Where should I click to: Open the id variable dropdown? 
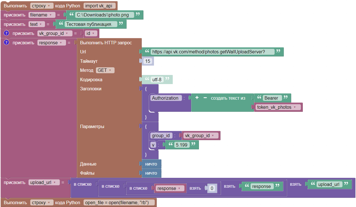coord(90,34)
